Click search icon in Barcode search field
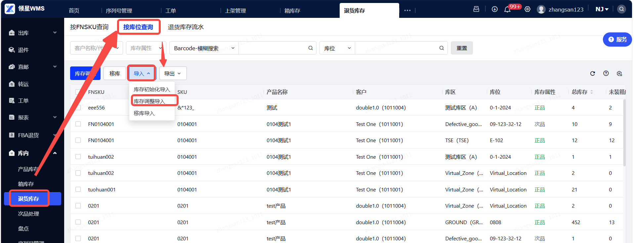The width and height of the screenshot is (634, 243). pos(311,48)
